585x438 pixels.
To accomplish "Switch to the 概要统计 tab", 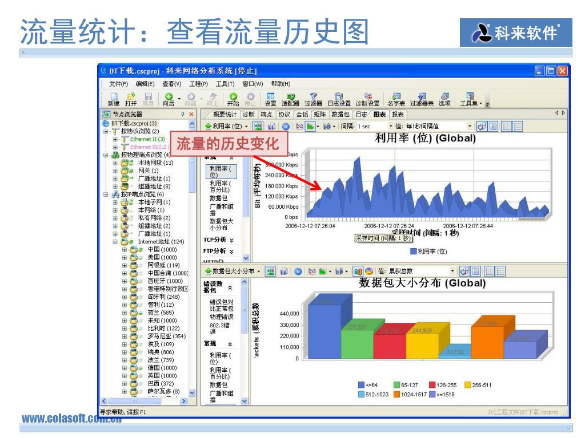I will coord(225,114).
